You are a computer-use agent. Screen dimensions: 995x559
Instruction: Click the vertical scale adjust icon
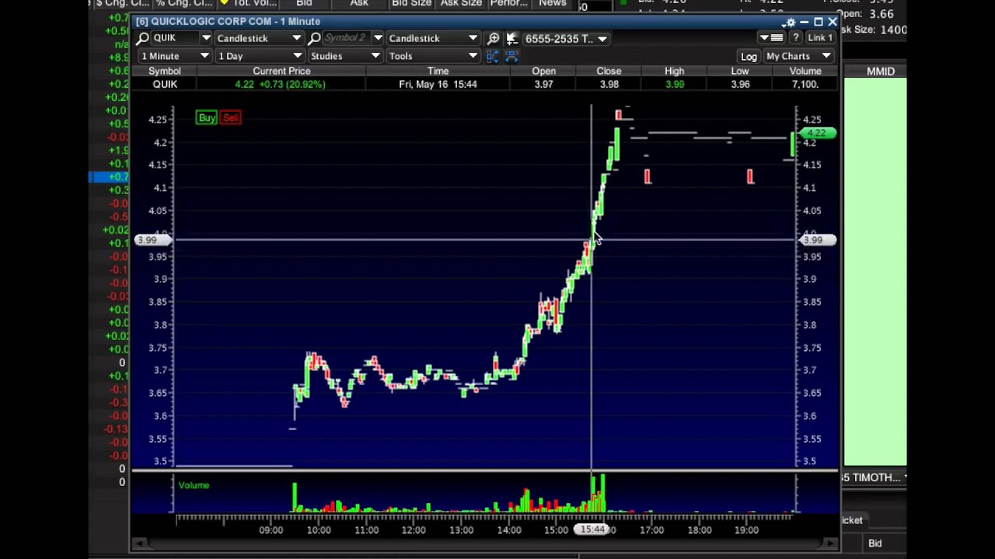pos(493,56)
